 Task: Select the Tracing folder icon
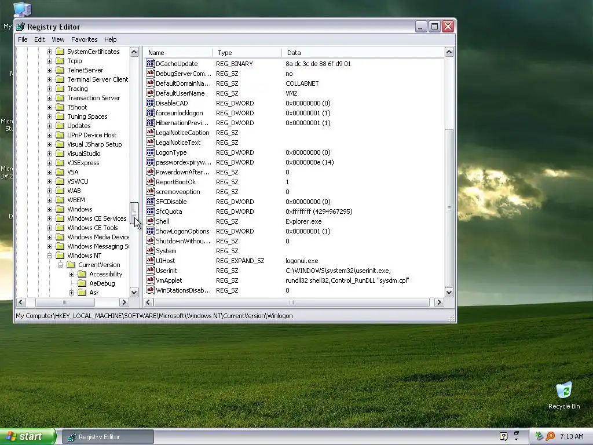[60, 89]
